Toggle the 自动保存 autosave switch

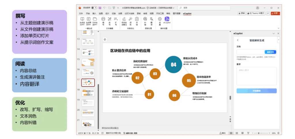coord(94,8)
